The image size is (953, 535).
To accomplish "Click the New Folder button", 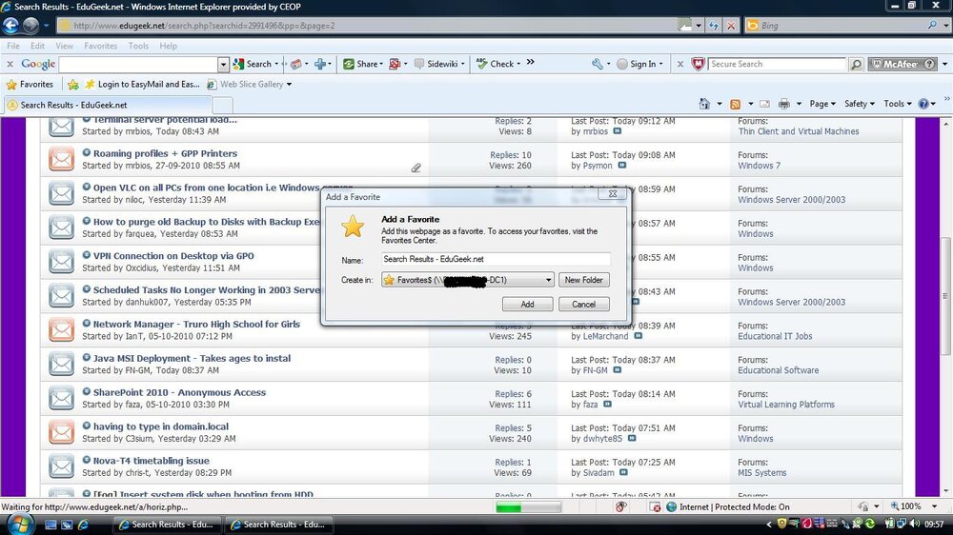I will point(583,280).
